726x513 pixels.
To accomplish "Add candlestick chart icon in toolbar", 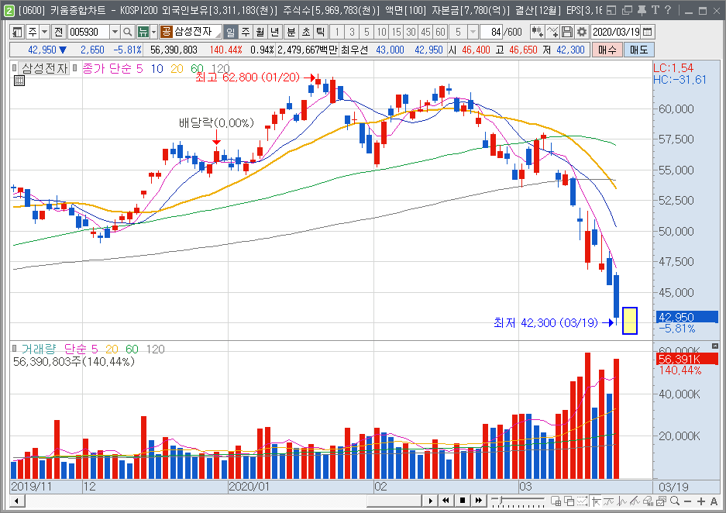I will [x=537, y=32].
